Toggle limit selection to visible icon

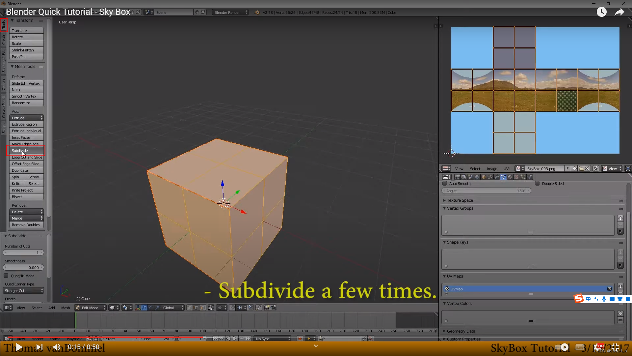pos(211,308)
